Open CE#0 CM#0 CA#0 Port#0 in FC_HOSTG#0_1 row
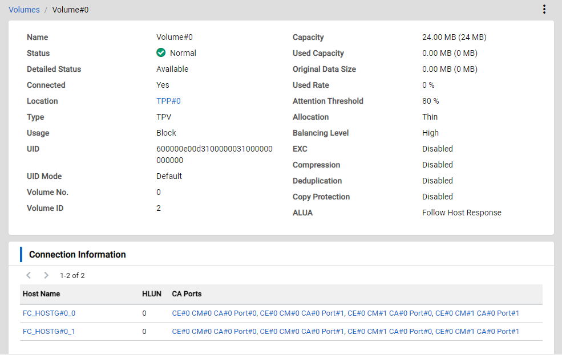 point(214,331)
